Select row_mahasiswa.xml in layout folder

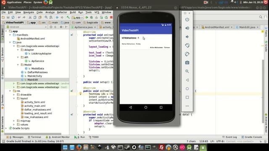tap(36, 117)
